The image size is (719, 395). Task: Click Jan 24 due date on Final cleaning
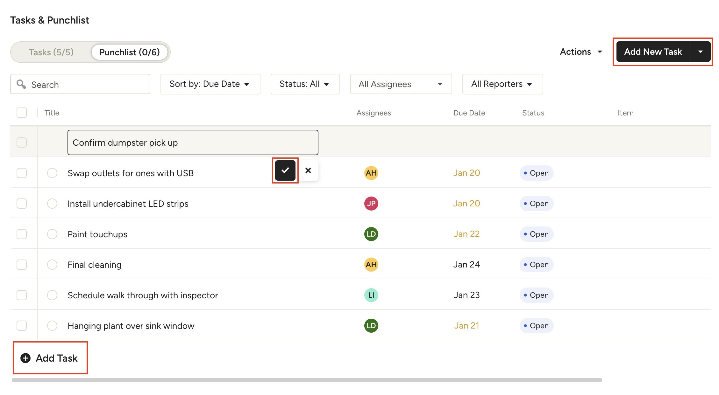[466, 265]
